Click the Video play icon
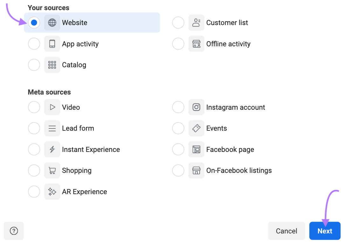The image size is (344, 242). click(x=52, y=107)
